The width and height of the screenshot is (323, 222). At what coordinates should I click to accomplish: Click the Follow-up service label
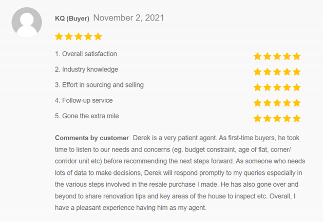tap(84, 100)
